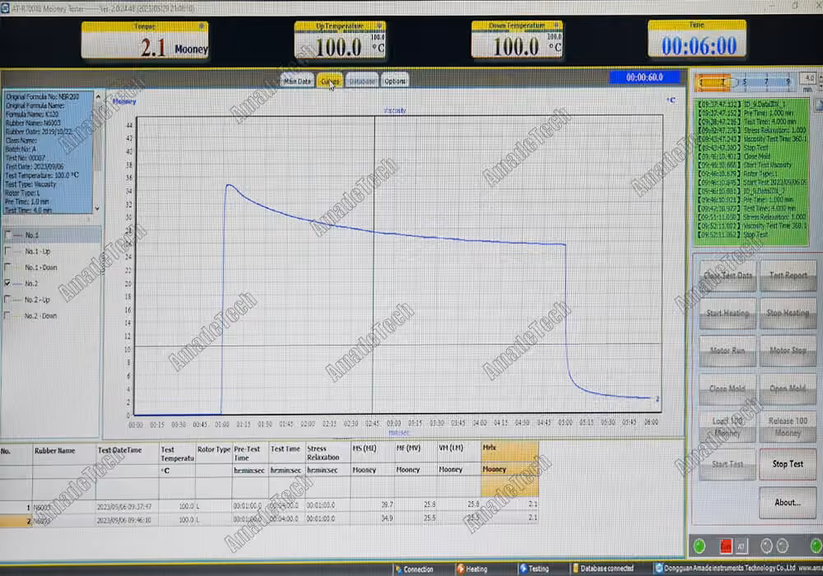
Task: Open the Options tab
Action: 395,81
